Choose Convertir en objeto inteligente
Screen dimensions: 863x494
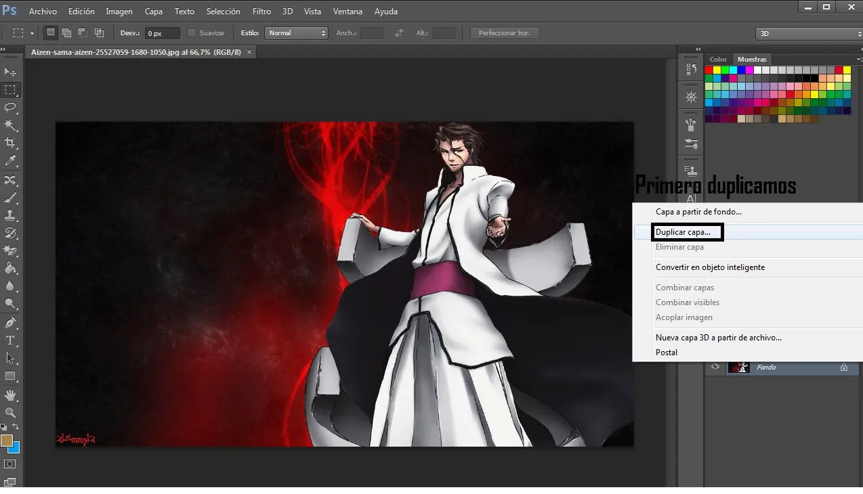(710, 267)
